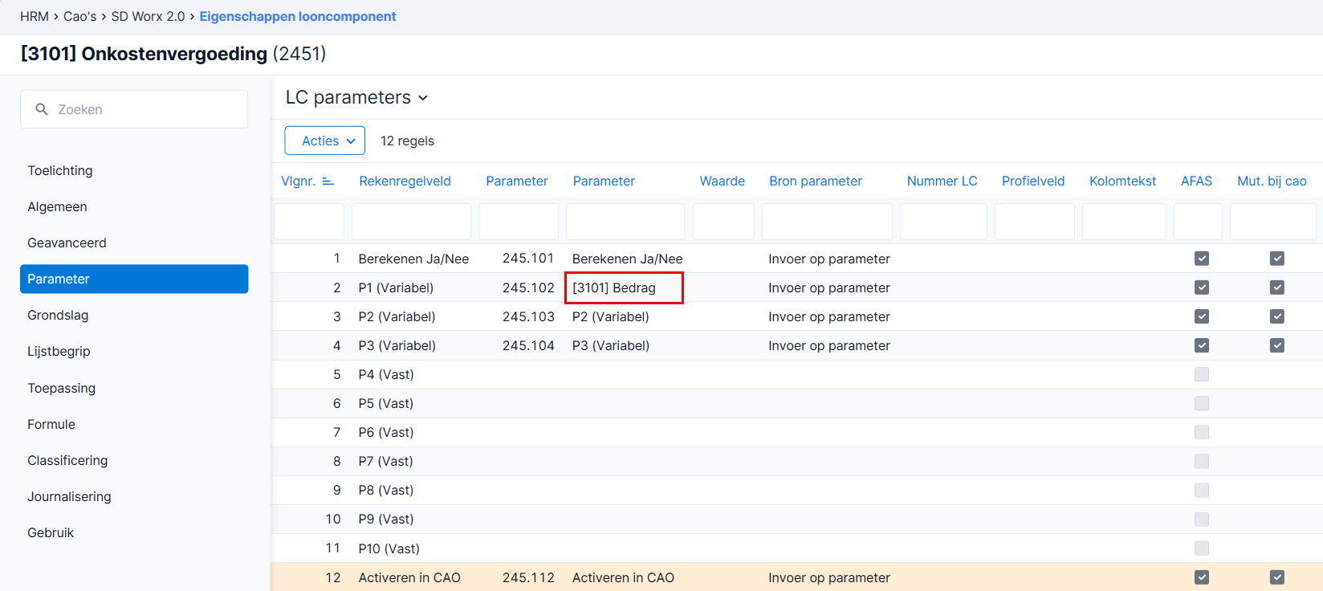This screenshot has height=591, width=1323.
Task: Tick the AFAS checkbox for P4 (Vast)
Action: (x=1201, y=374)
